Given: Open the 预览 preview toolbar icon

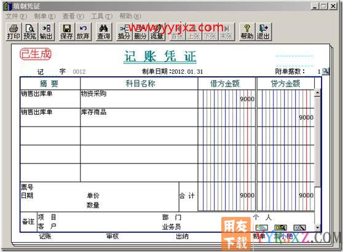Looking at the screenshot, I should (x=30, y=32).
